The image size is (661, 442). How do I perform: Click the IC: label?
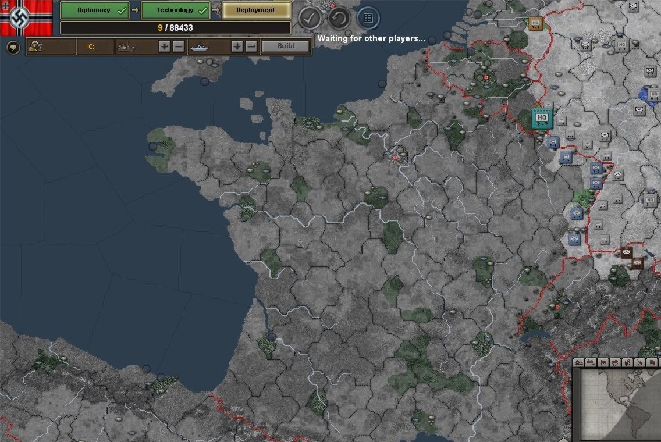[x=91, y=47]
